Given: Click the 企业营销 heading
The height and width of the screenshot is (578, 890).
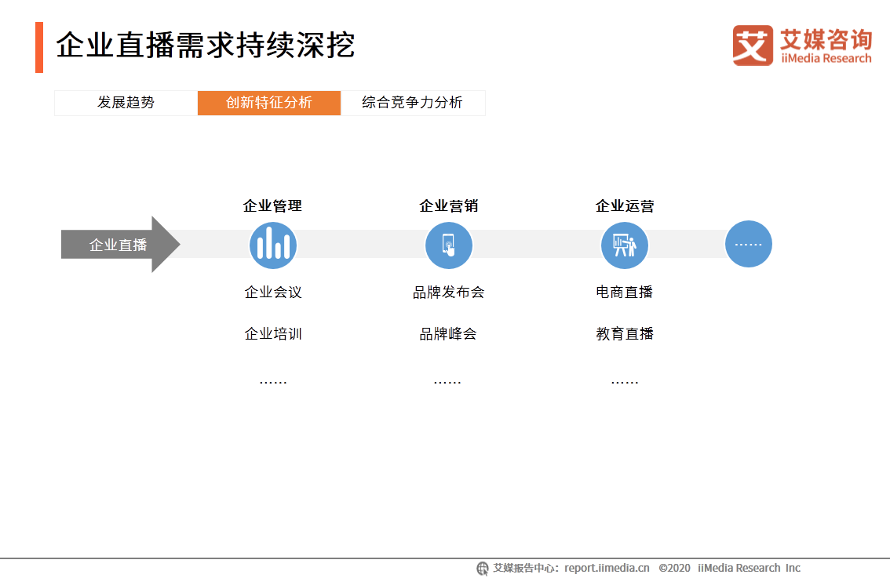Looking at the screenshot, I should [x=448, y=206].
